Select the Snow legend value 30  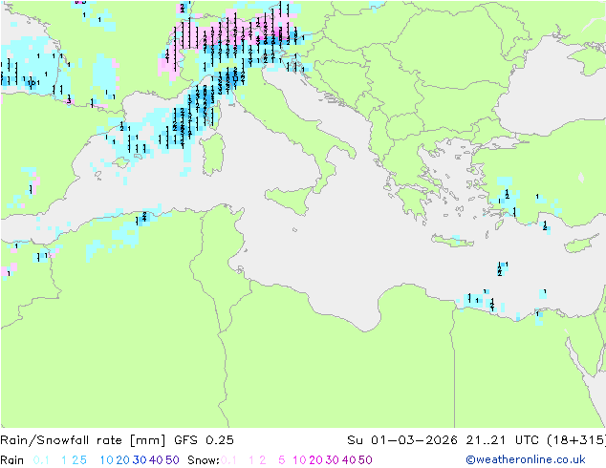point(333,460)
